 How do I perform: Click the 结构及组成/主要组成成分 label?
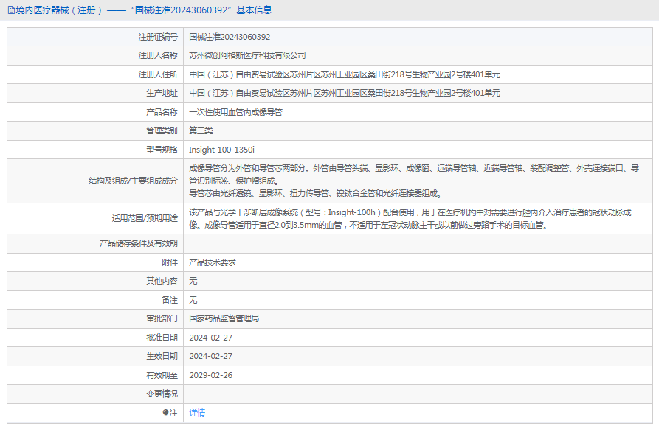(134, 181)
